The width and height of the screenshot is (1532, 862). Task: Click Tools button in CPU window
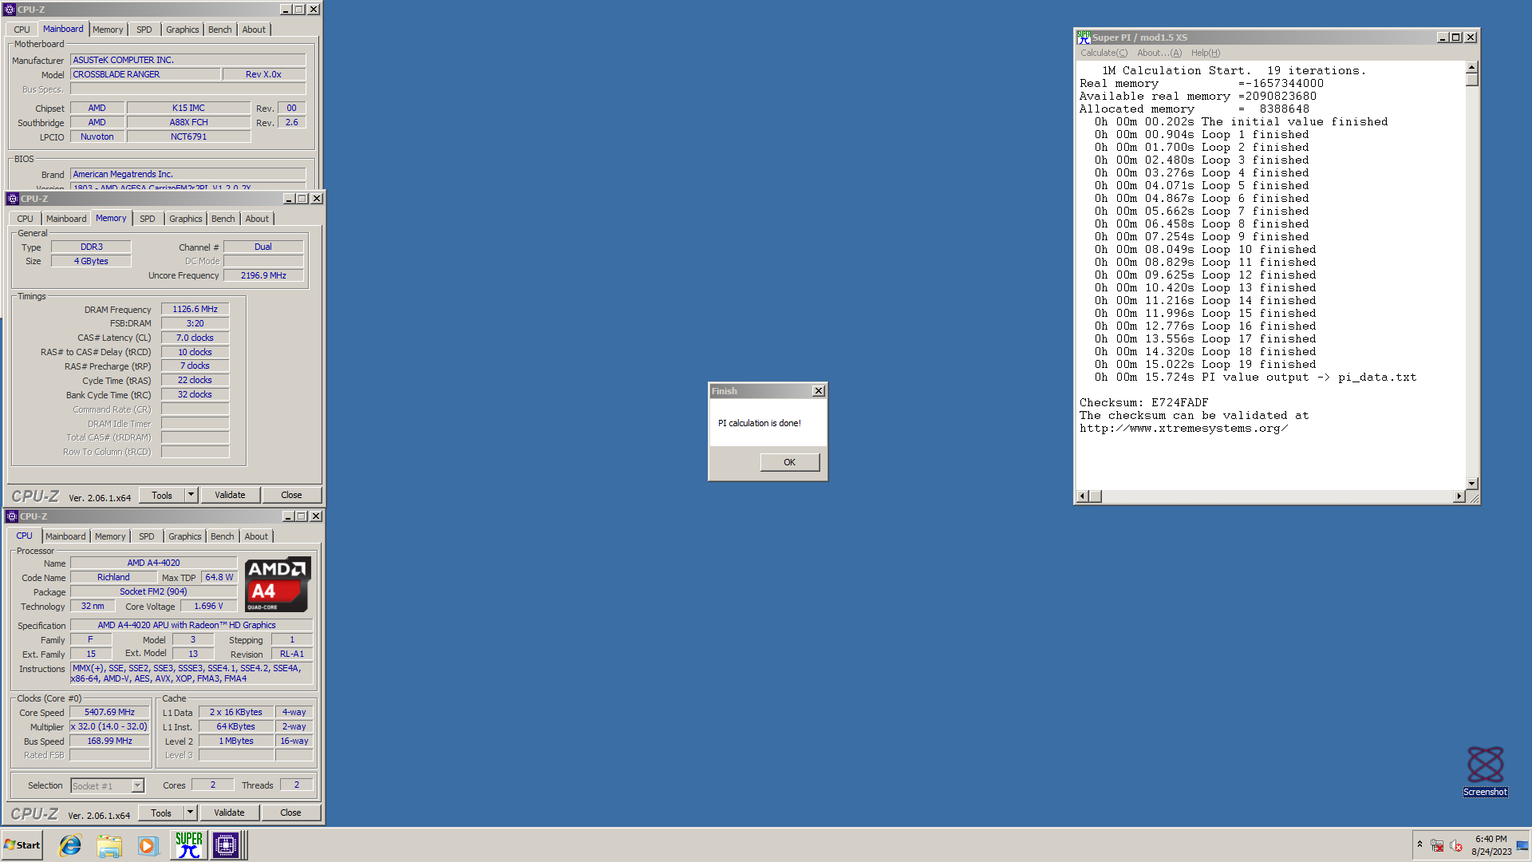(x=161, y=813)
